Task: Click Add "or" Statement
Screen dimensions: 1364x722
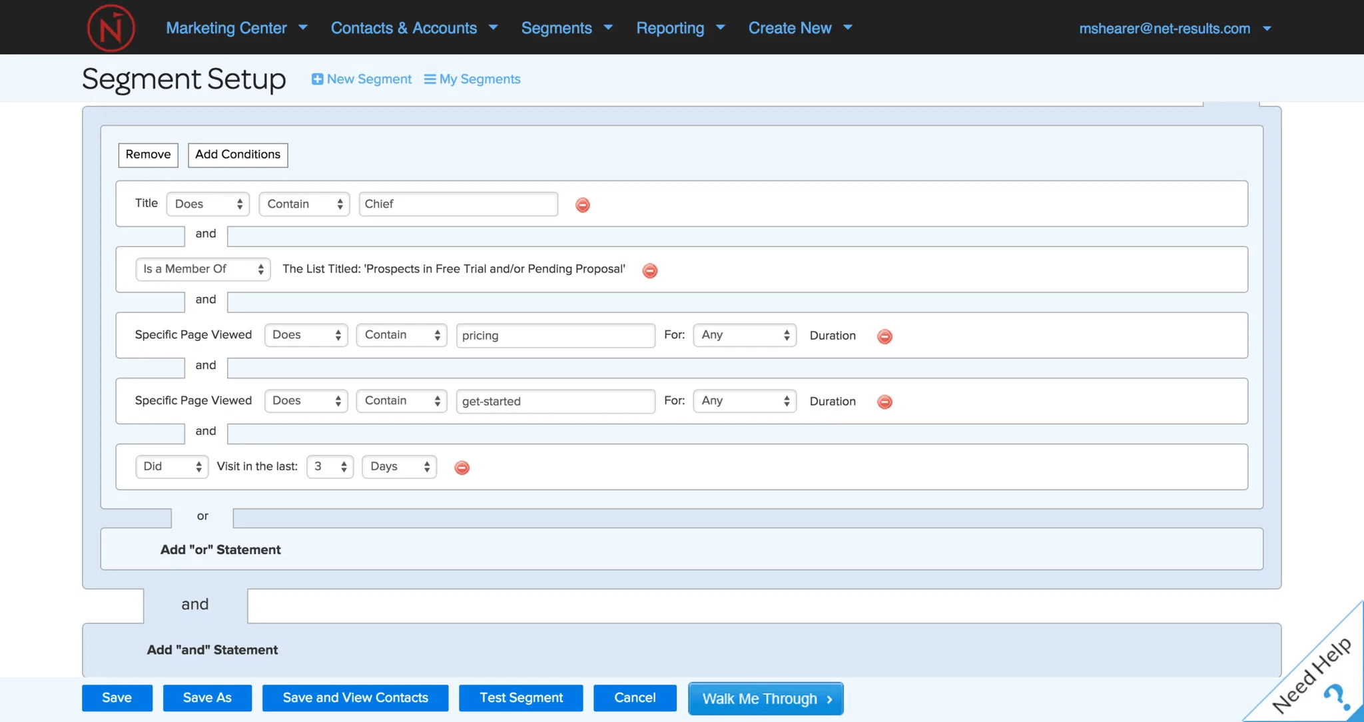Action: (220, 549)
